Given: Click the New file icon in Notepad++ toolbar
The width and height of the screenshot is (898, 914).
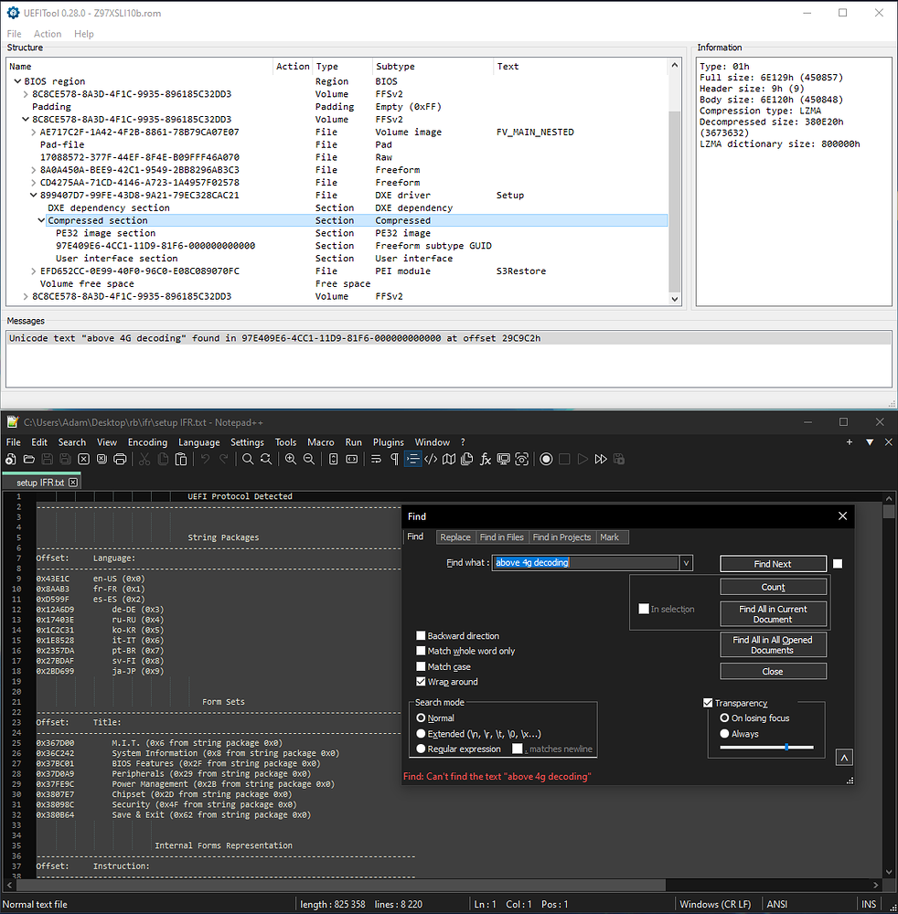Looking at the screenshot, I should (10, 460).
